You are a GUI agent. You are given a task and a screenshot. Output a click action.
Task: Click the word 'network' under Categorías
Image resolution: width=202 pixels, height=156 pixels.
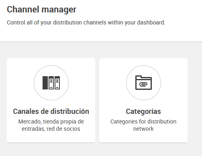tap(143, 129)
